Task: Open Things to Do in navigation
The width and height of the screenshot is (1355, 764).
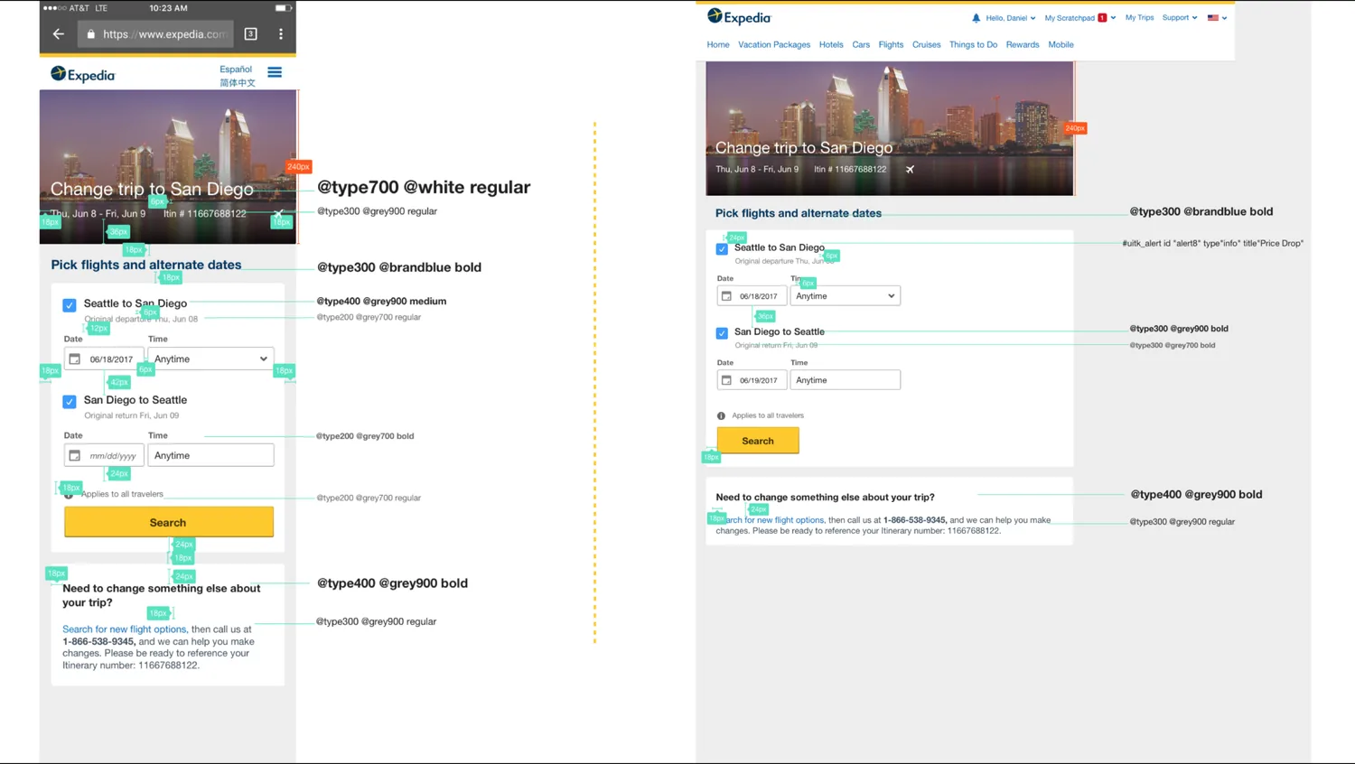Action: coord(973,44)
